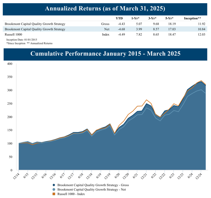Screen dimensions: 211x198
Task: Click the 12/21 x-axis label
Action: [x=144, y=176]
